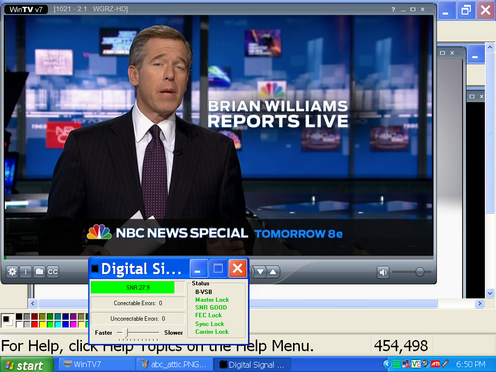Select bright yellow color in palette
Image resolution: width=496 pixels, height=372 pixels.
43,324
